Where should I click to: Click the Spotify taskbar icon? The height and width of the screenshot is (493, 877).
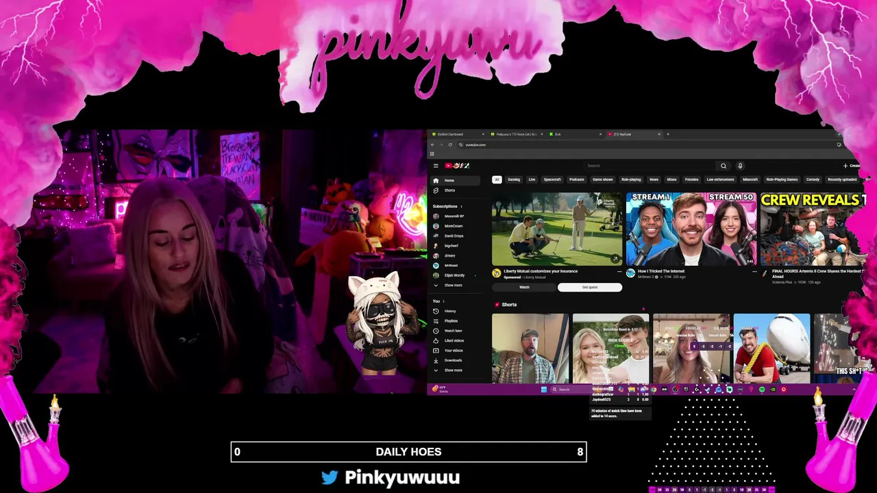click(762, 390)
